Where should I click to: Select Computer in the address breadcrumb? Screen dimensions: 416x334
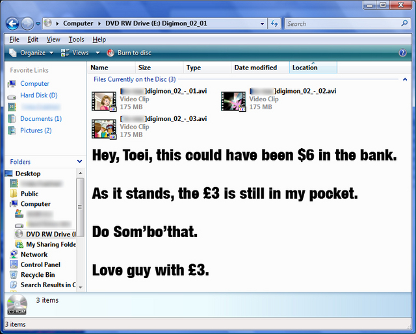(x=78, y=23)
